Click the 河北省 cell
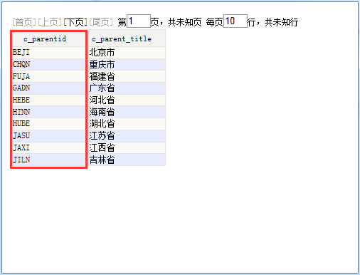The width and height of the screenshot is (360, 275). (x=127, y=100)
